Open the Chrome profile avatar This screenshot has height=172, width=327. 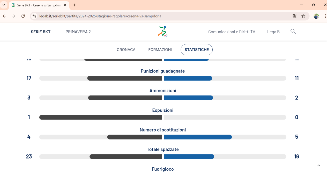pos(316,16)
